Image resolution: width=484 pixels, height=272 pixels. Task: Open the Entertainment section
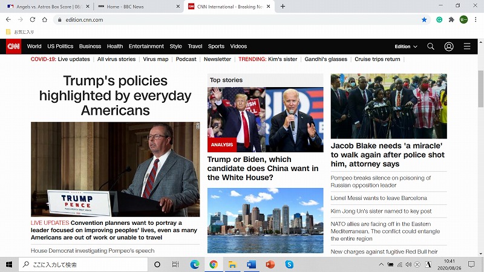pos(146,47)
